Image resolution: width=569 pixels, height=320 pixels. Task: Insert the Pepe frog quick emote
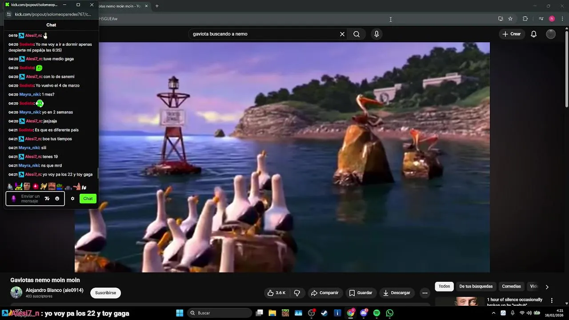pos(60,187)
